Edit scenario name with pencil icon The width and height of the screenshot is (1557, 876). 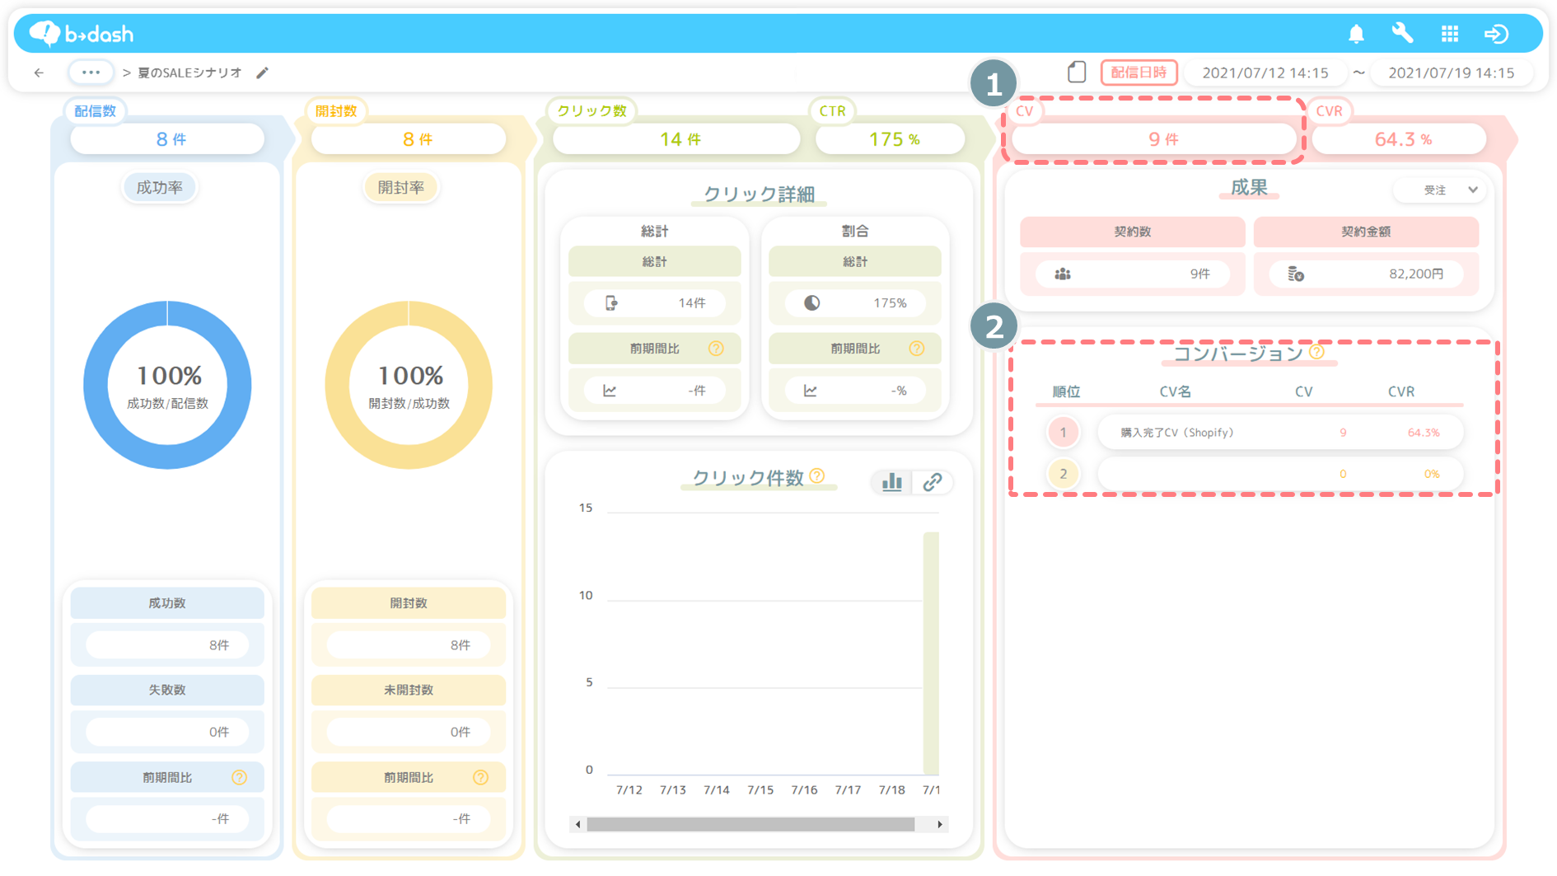coord(262,73)
